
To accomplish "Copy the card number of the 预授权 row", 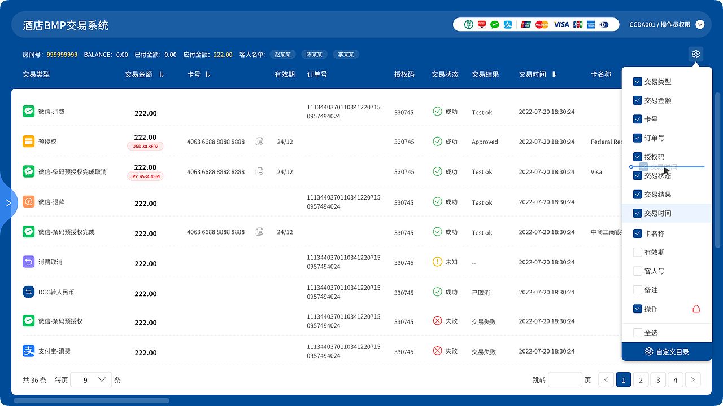I will tap(259, 142).
